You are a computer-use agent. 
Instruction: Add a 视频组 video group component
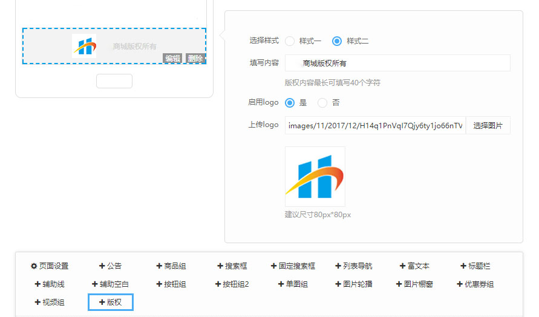(50, 302)
